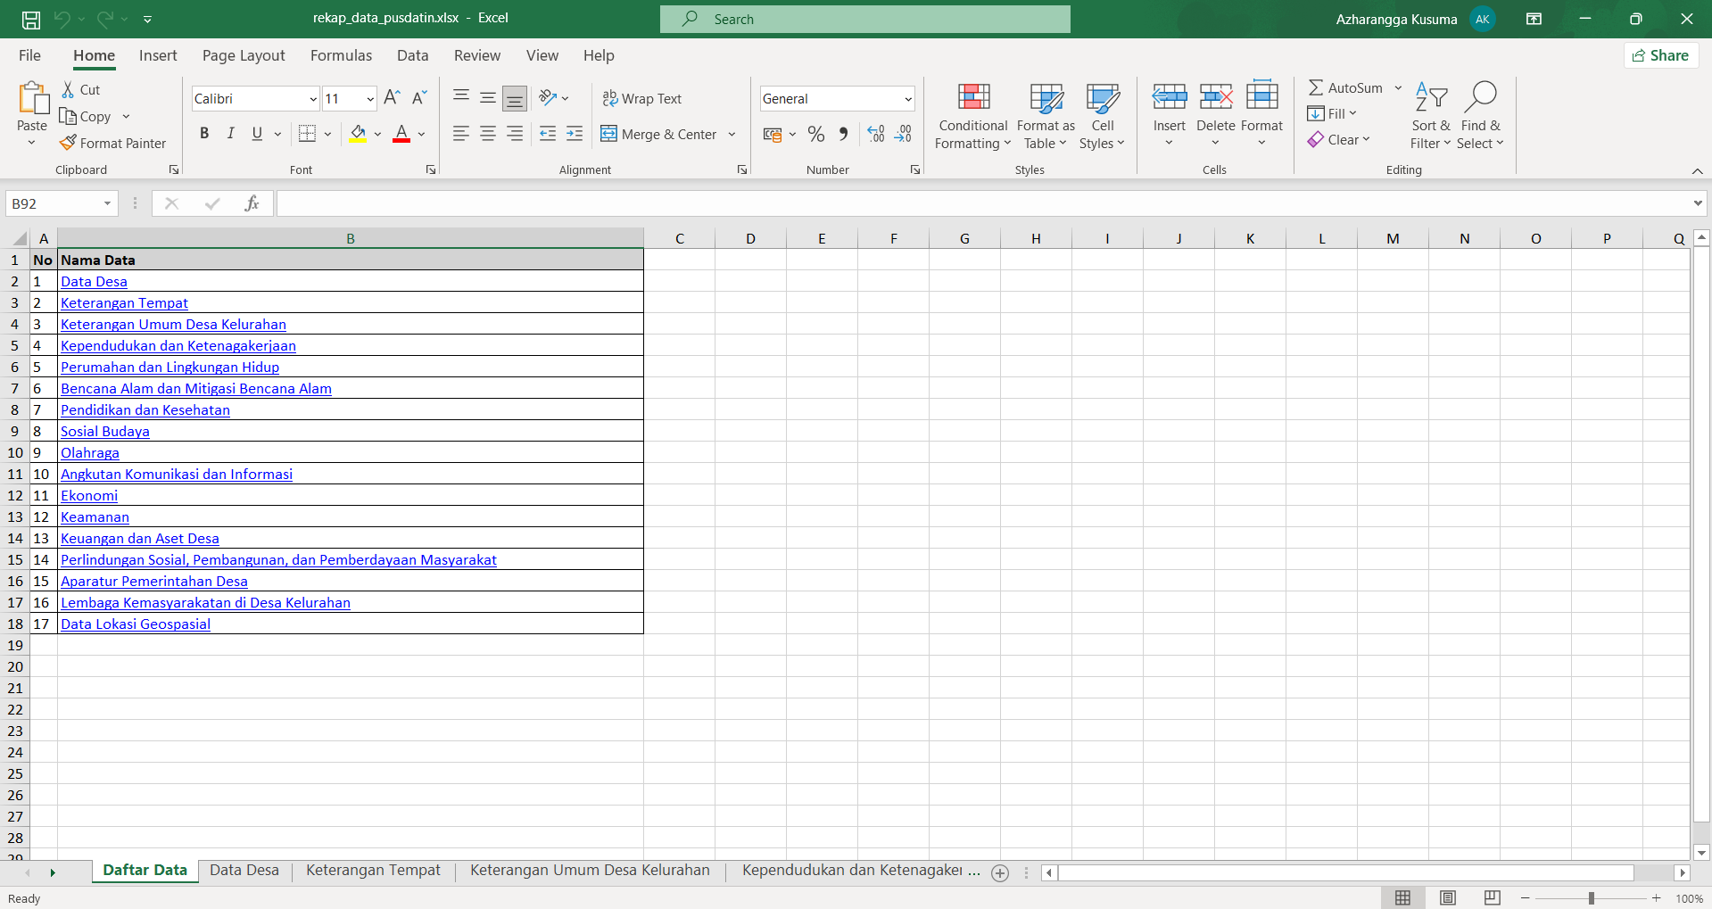Click Increase Decimal icon

pos(876,134)
